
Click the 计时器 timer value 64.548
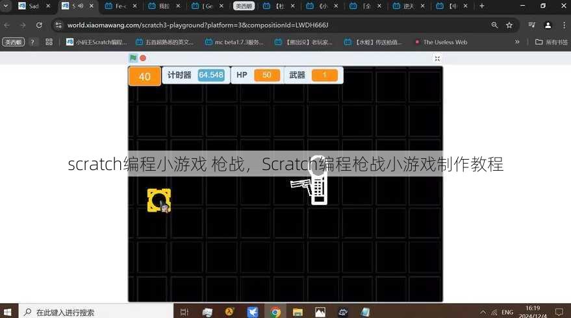tap(211, 75)
